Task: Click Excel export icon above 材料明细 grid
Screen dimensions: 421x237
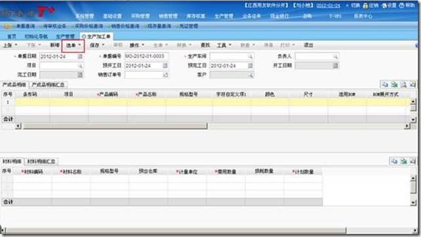Action: click(x=403, y=161)
